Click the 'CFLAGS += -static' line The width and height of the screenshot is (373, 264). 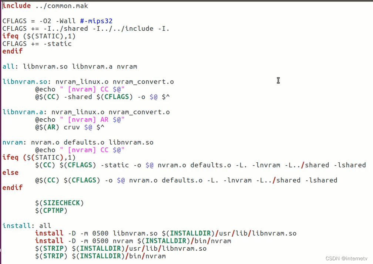point(37,44)
